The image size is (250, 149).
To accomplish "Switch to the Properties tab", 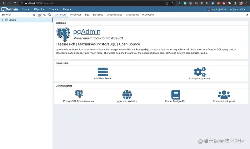I will [76, 15].
